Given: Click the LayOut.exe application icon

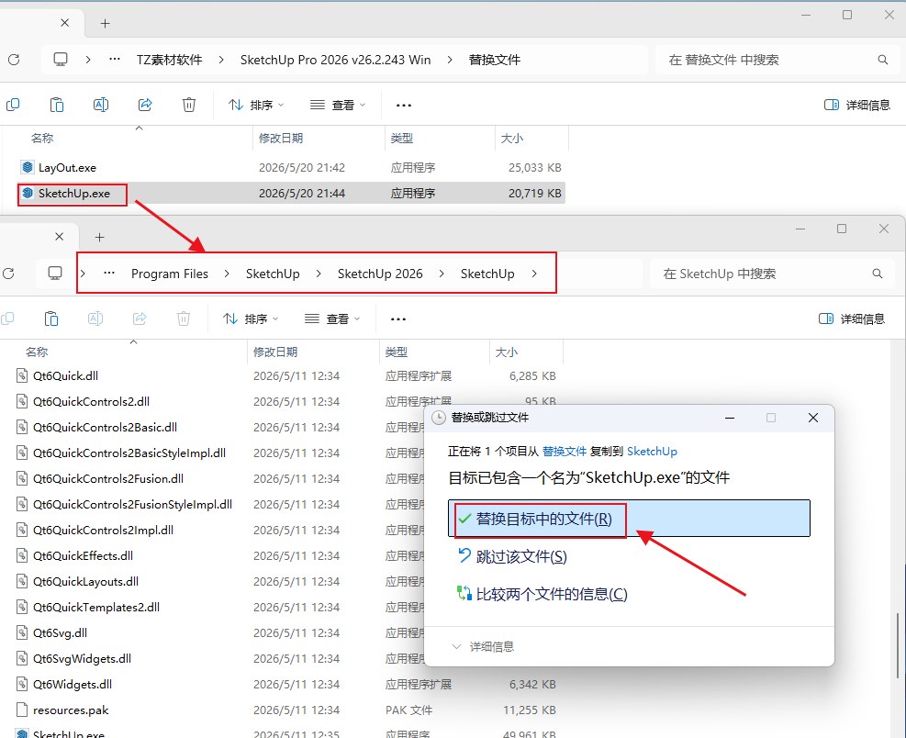Looking at the screenshot, I should 28,167.
